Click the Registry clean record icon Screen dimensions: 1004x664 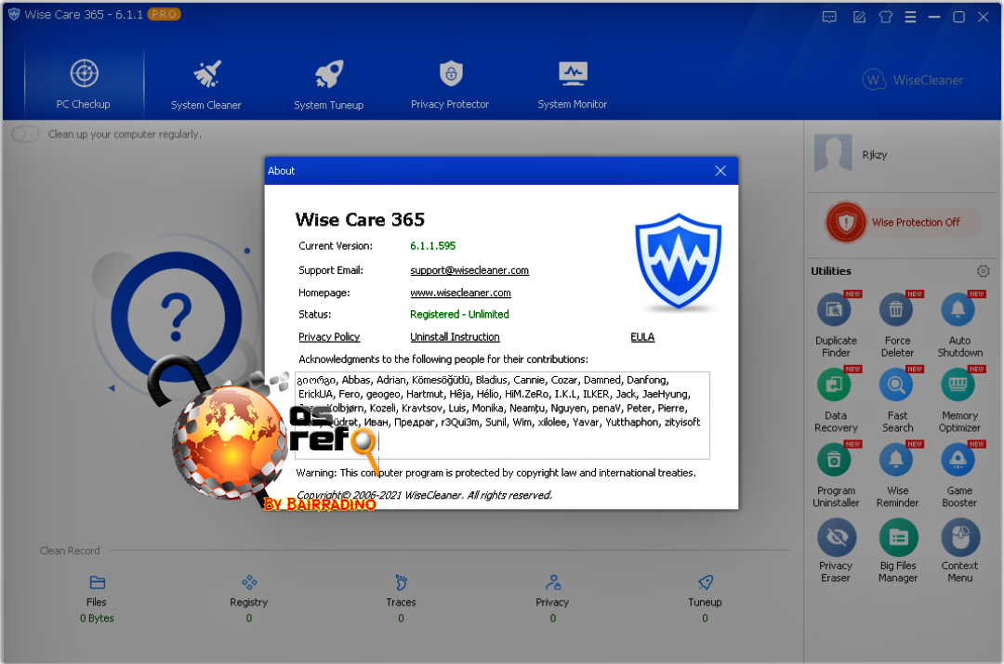tap(249, 582)
